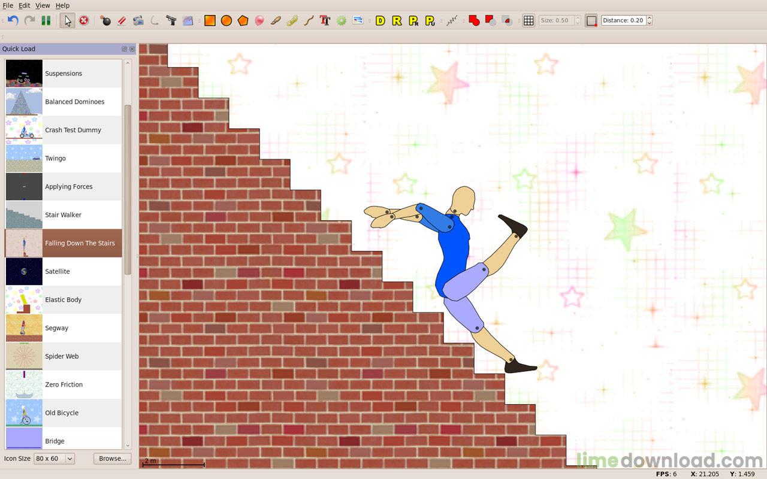Select the orange circle shape tool
The image size is (767, 479).
(226, 20)
